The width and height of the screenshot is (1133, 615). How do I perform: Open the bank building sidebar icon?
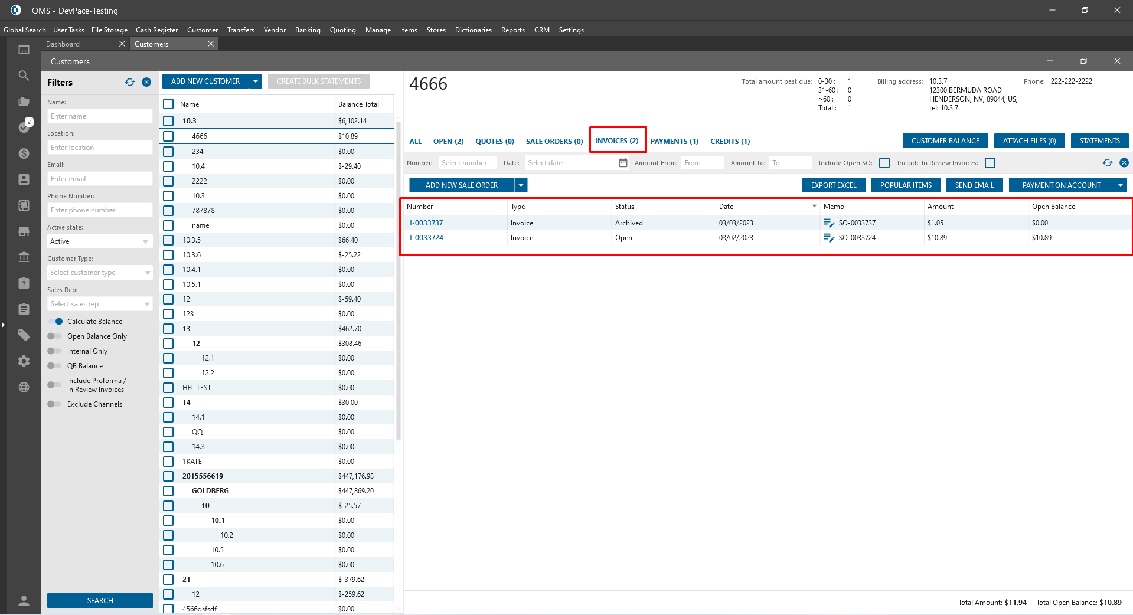(24, 257)
